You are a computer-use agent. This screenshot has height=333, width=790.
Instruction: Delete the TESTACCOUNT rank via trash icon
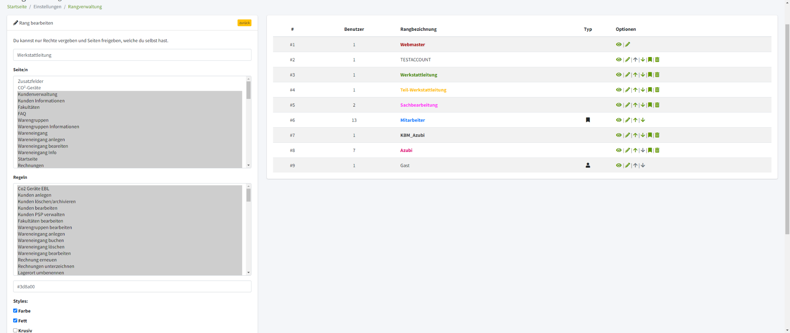[657, 60]
